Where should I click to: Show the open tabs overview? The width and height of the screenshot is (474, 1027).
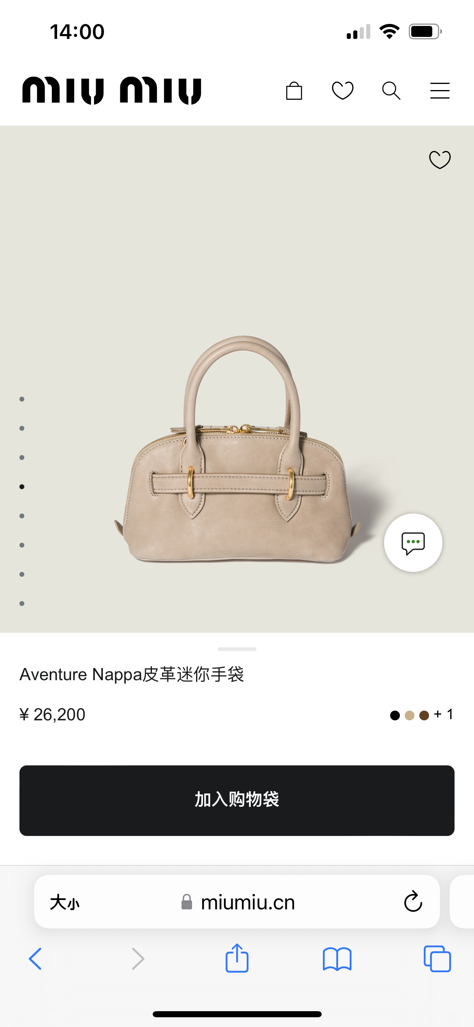click(x=437, y=959)
